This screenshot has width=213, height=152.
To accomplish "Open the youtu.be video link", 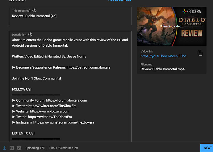I will [163, 56].
